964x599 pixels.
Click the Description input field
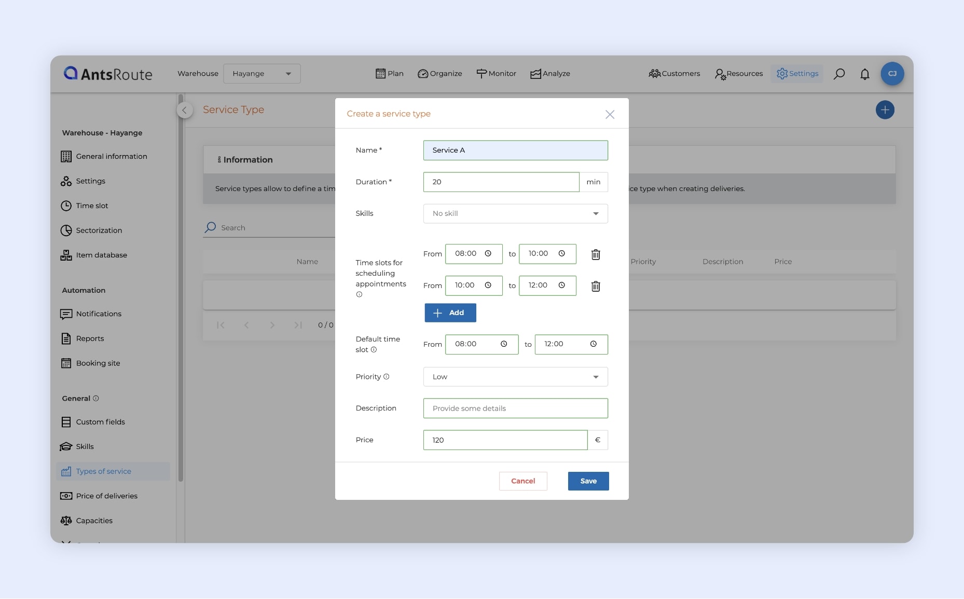tap(515, 409)
